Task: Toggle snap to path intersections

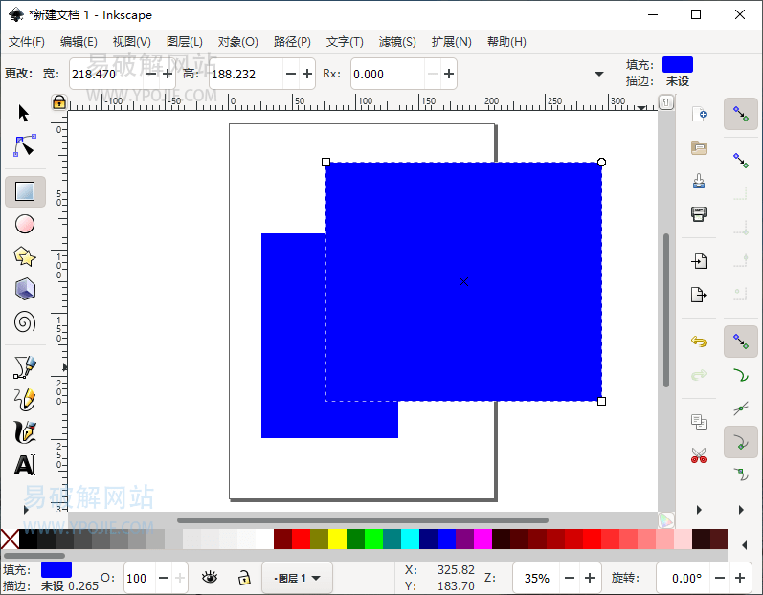Action: tap(741, 408)
